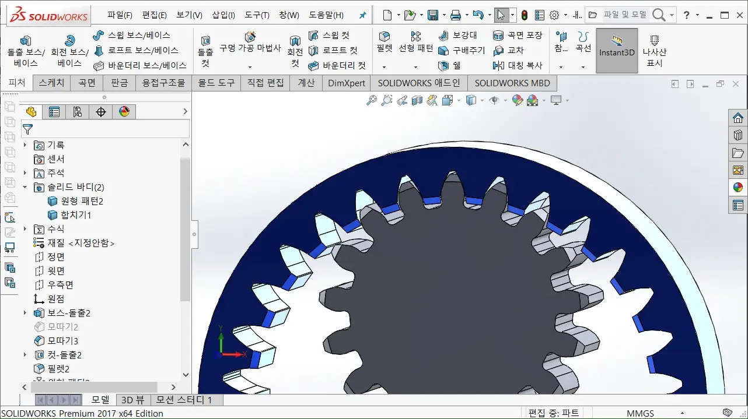Viewport: 748px width, 419px height.
Task: Switch to the 3D 뷰 tab
Action: (132, 400)
